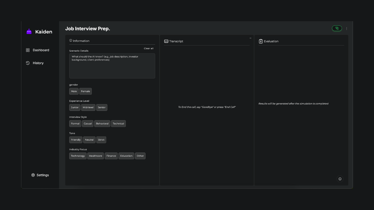
Task: Click the History clock icon
Action: [28, 63]
